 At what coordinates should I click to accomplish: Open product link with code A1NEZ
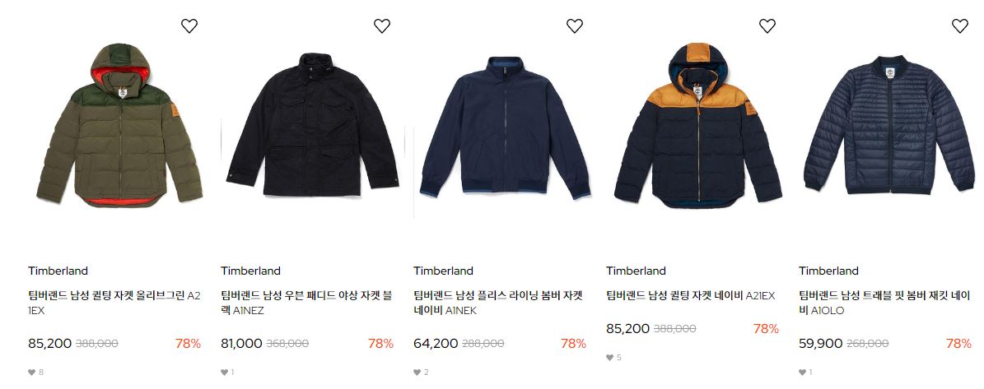(x=307, y=303)
